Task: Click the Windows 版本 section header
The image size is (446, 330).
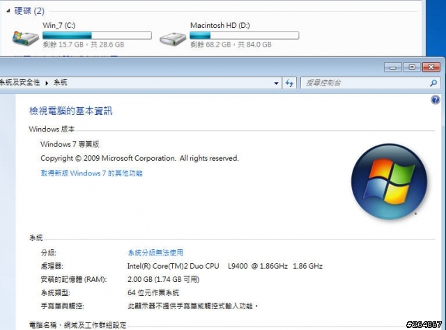Action: point(52,129)
